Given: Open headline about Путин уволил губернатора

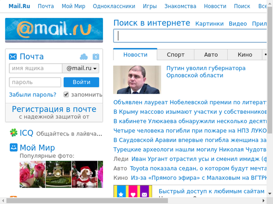Looking at the screenshot, I should click(206, 72).
